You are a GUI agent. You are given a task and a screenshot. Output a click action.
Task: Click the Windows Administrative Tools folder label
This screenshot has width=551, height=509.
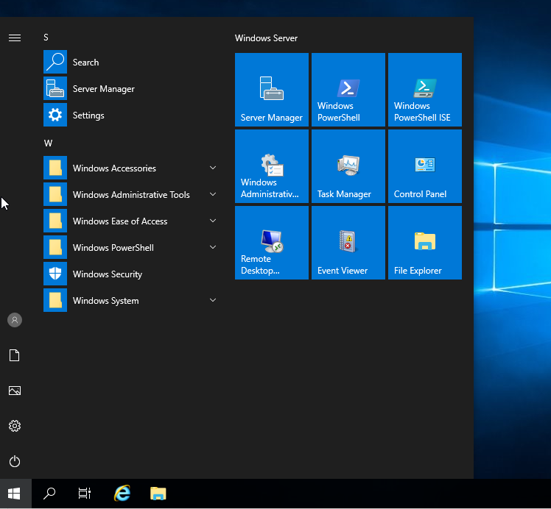point(131,195)
